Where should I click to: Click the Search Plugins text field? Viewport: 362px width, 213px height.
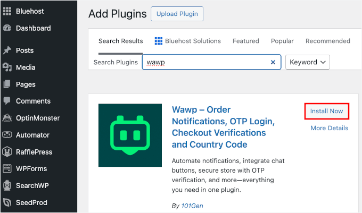click(x=205, y=62)
